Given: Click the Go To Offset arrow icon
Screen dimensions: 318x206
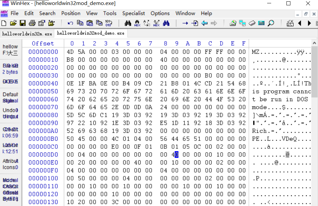Looking at the screenshot, I should [185, 23].
